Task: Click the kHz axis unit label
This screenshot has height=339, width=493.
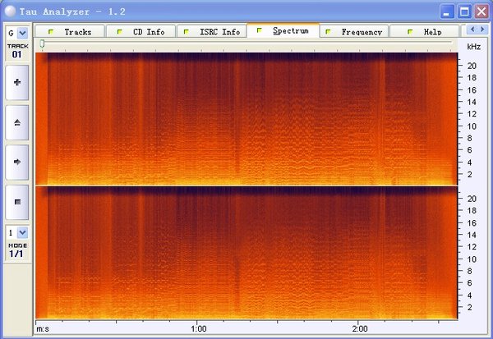Action: click(x=473, y=47)
